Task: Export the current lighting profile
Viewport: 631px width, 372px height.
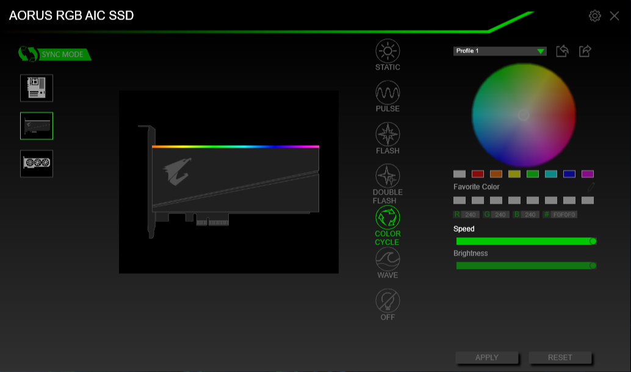Action: [x=584, y=51]
